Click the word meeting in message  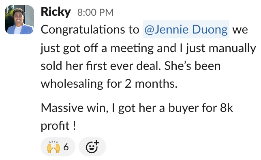(x=132, y=48)
